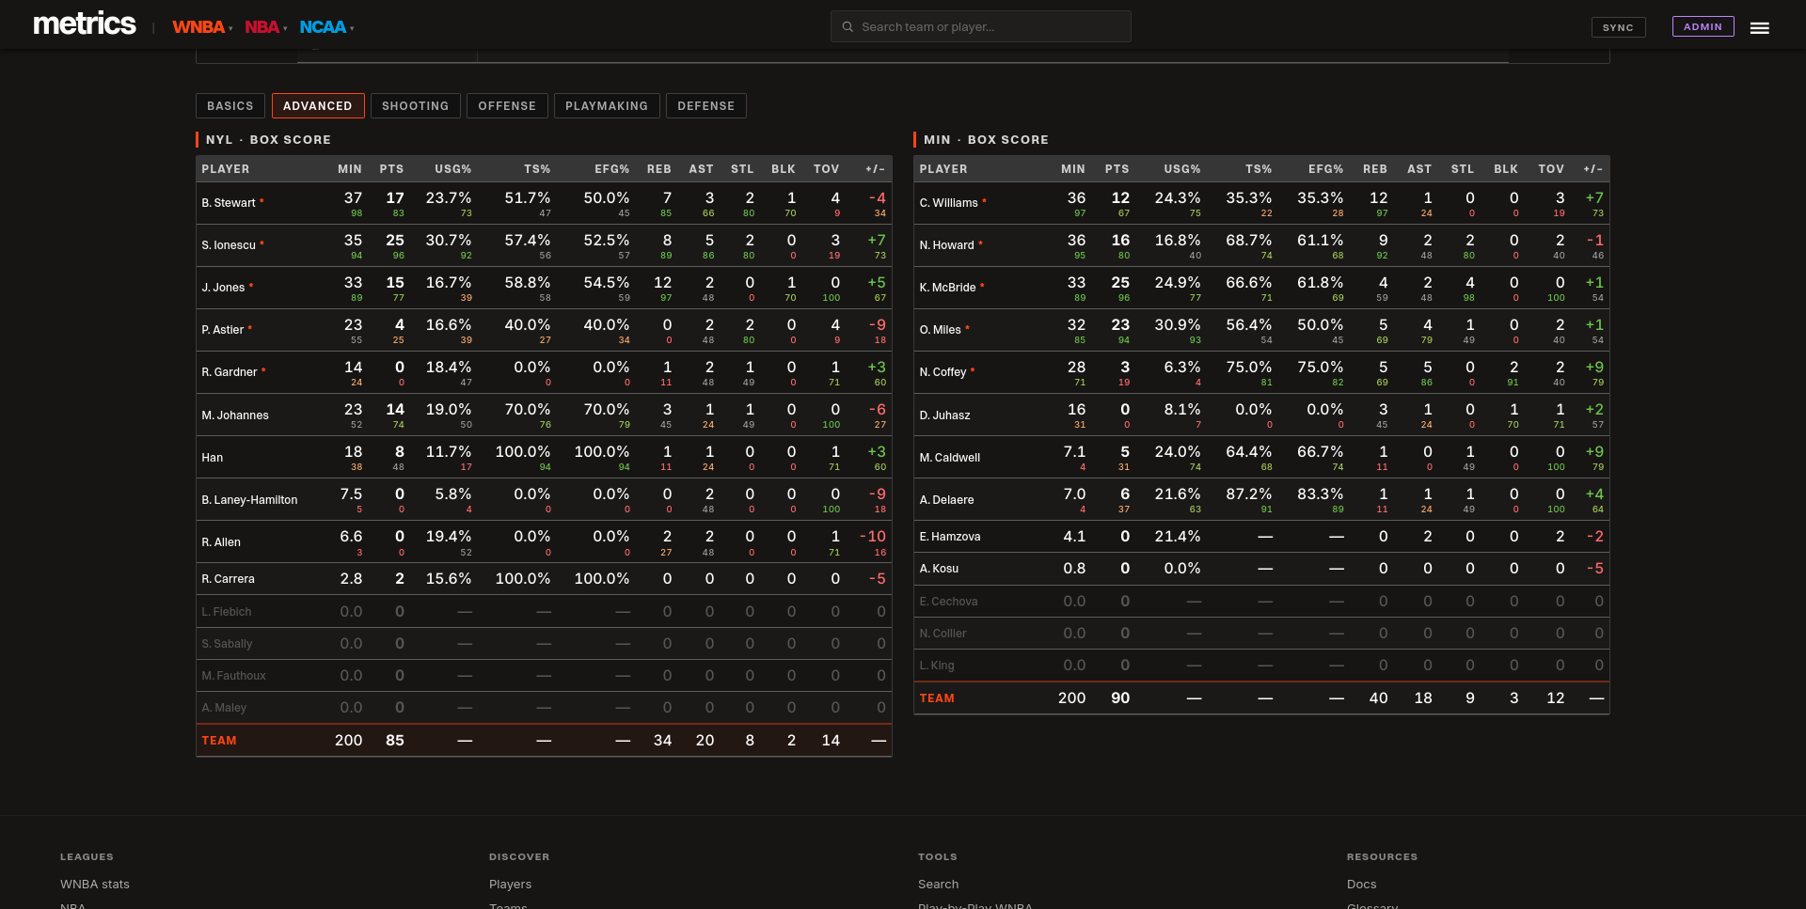Open player B. Laney-Hamilton
The height and width of the screenshot is (909, 1806).
[249, 500]
